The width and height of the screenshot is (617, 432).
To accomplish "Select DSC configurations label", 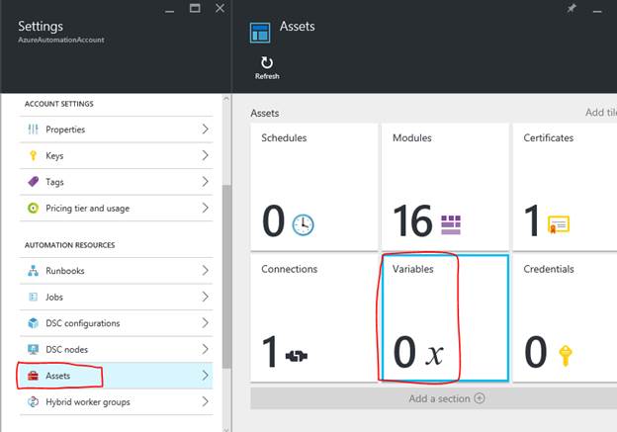I will (83, 323).
